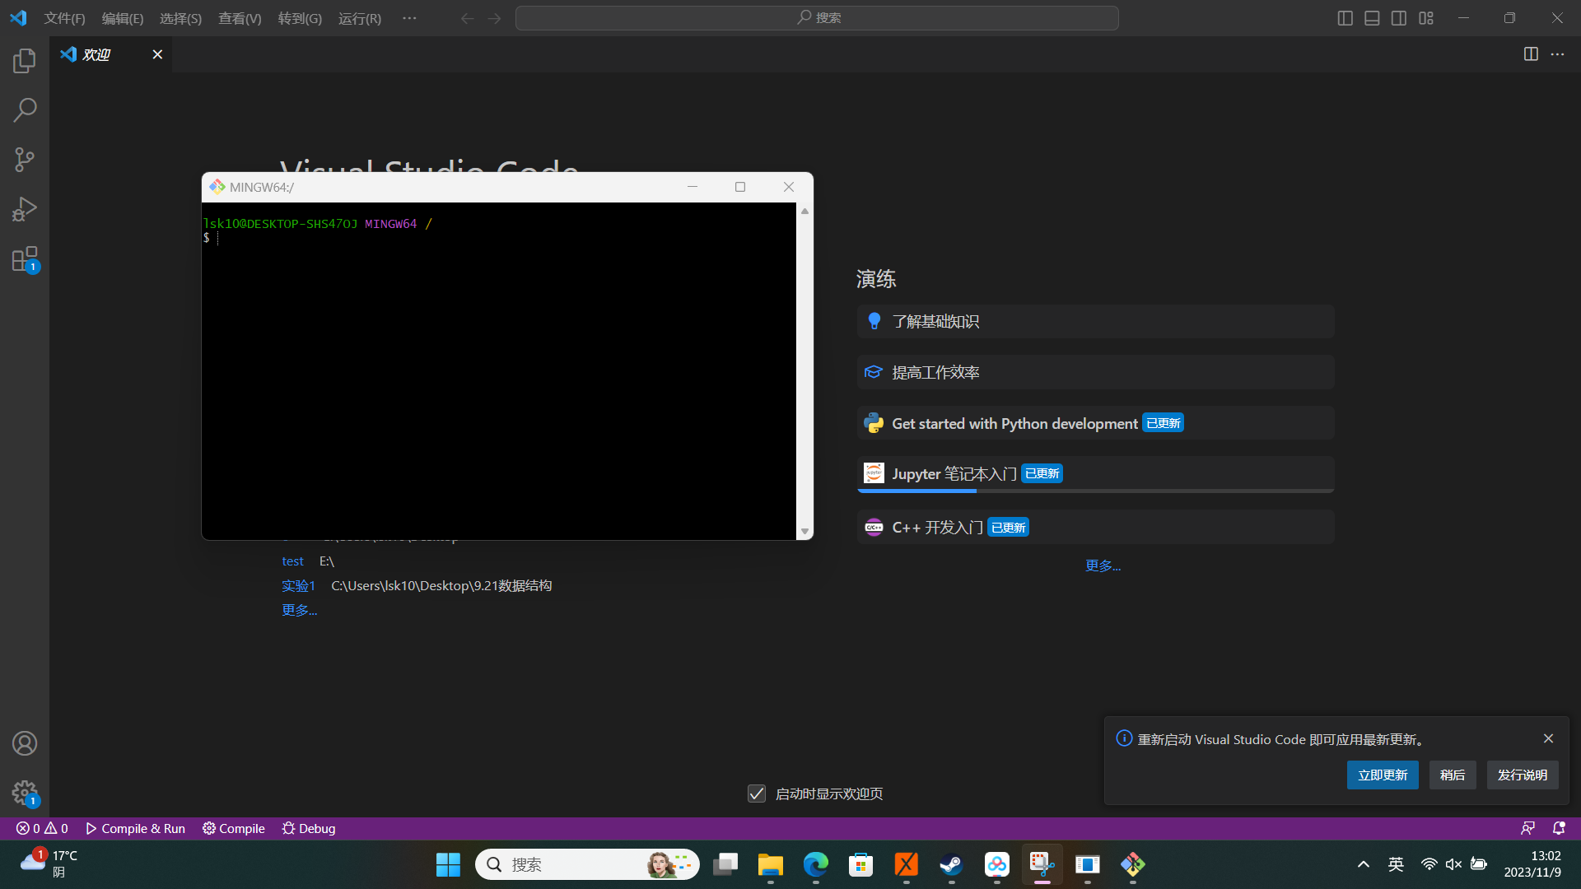This screenshot has width=1581, height=889.
Task: Open the 运行(R) menu
Action: [360, 18]
